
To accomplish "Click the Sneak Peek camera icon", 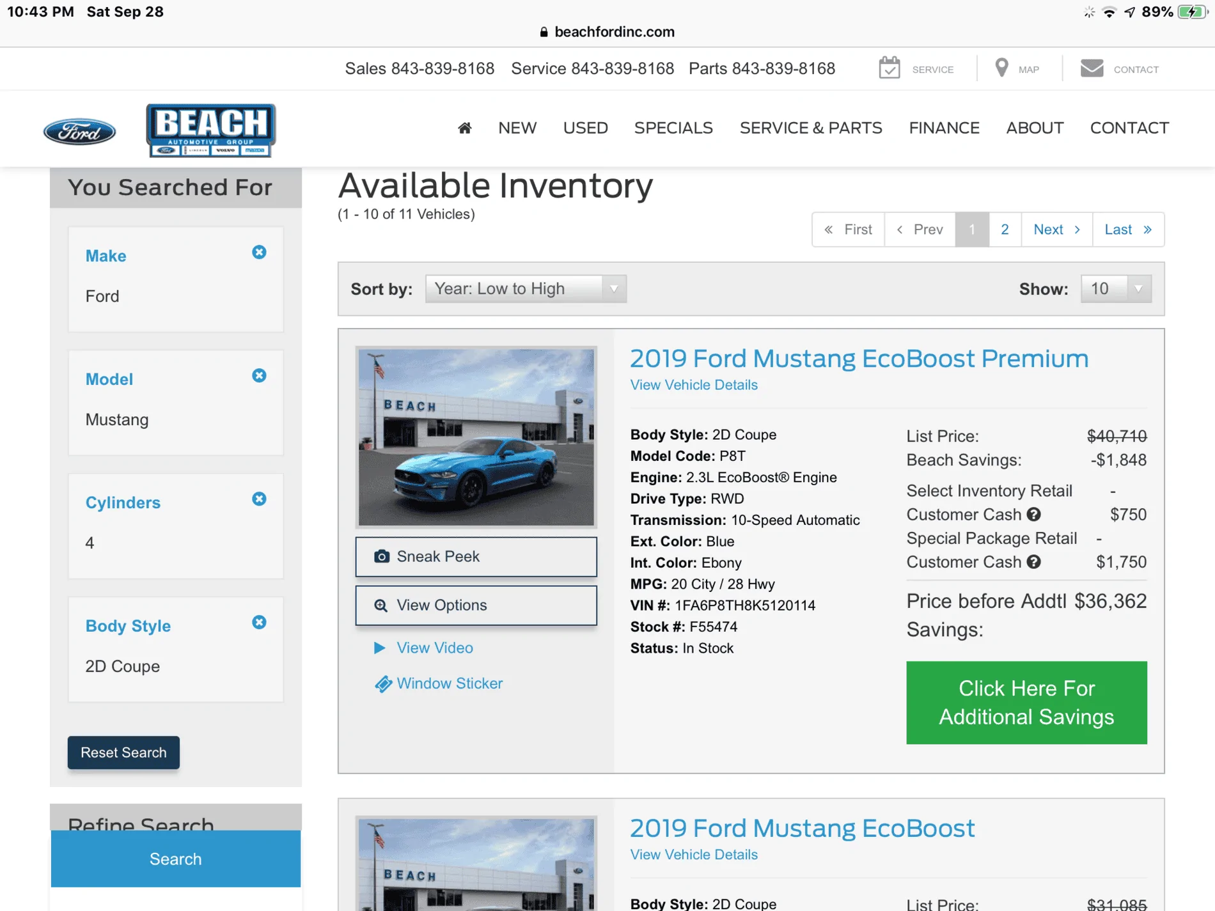I will pyautogui.click(x=381, y=557).
